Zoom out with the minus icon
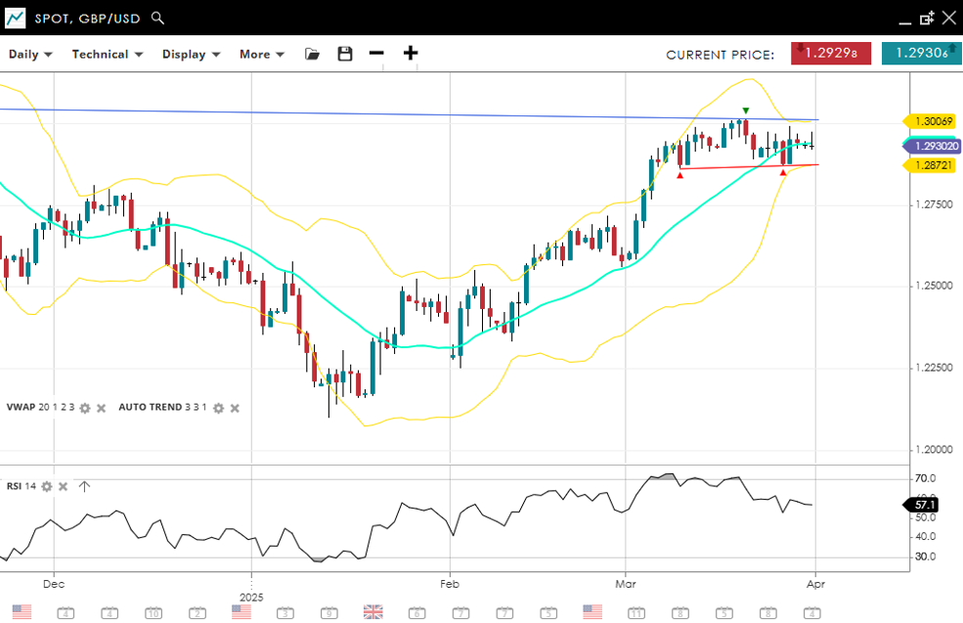Viewport: 963px width, 623px height. click(376, 54)
